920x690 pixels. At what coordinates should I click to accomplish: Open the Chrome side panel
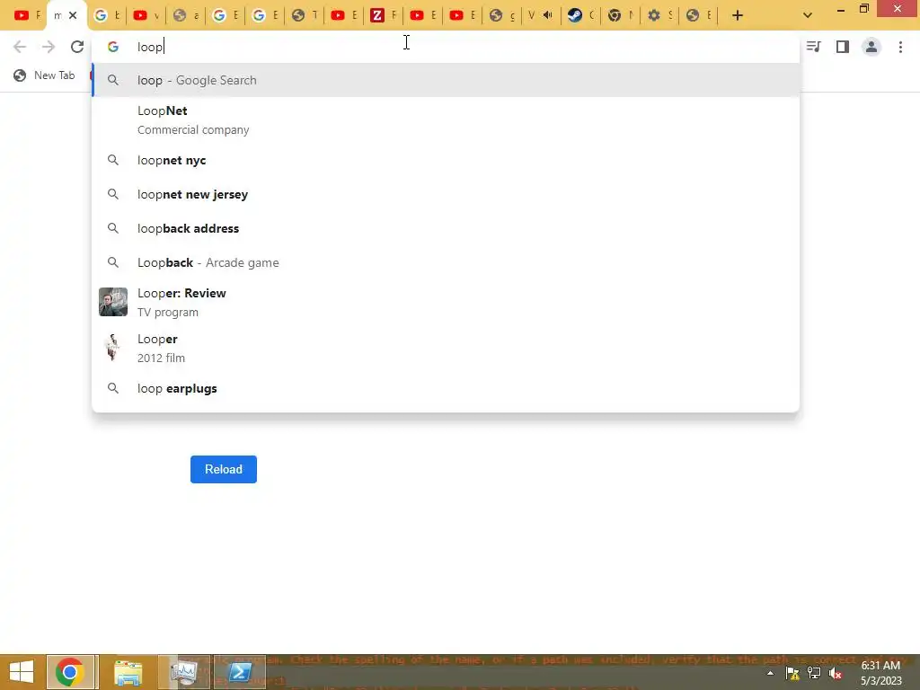point(843,47)
